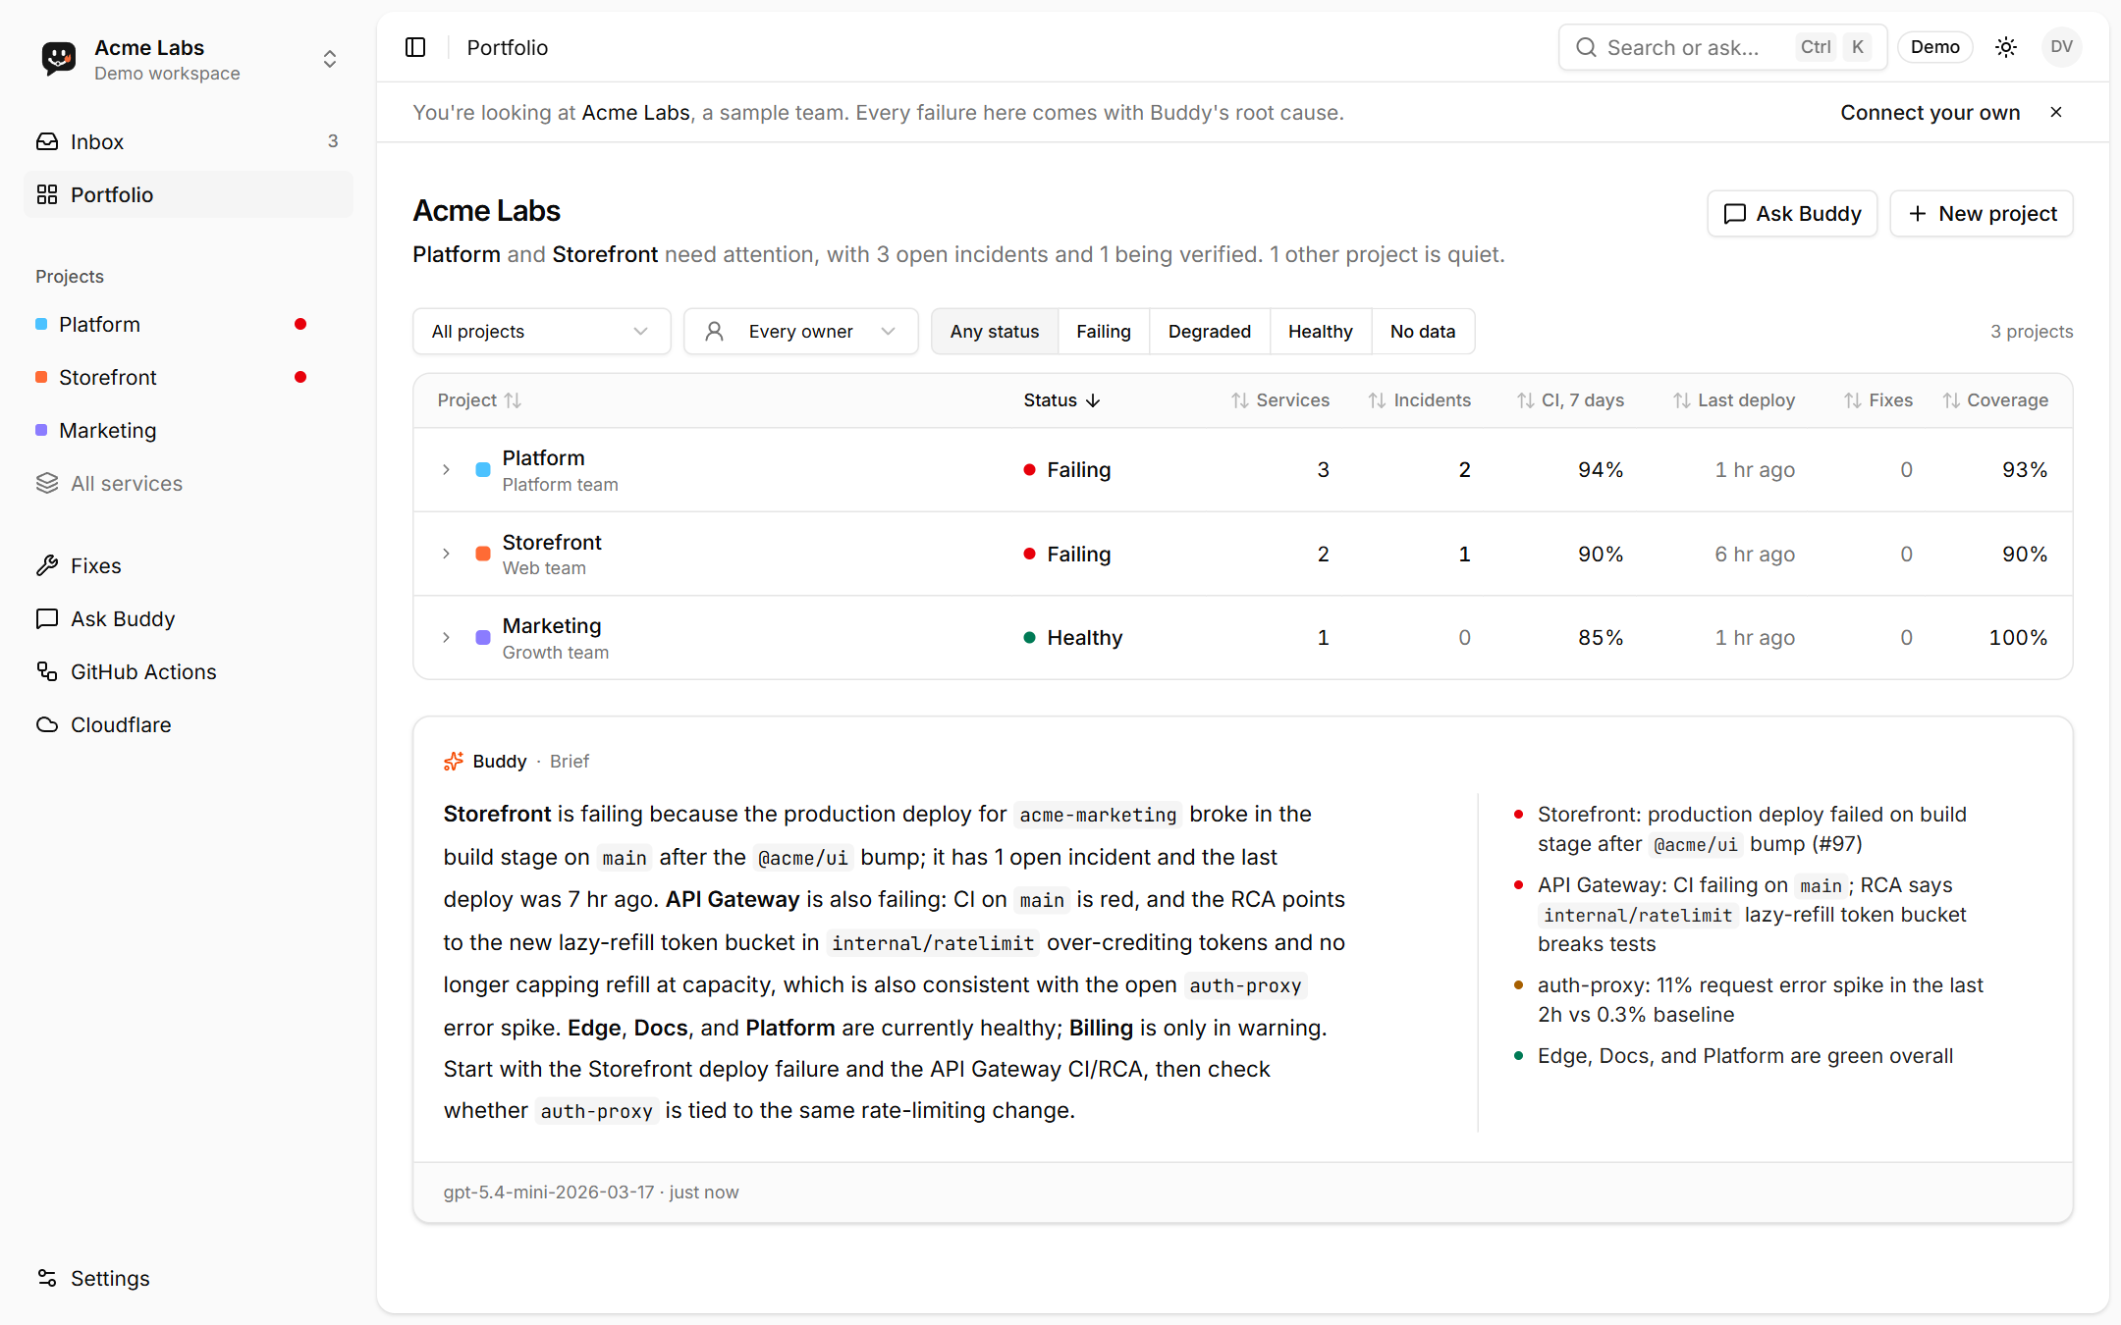This screenshot has height=1325, width=2121.
Task: Open the Every owner dropdown
Action: coord(801,332)
